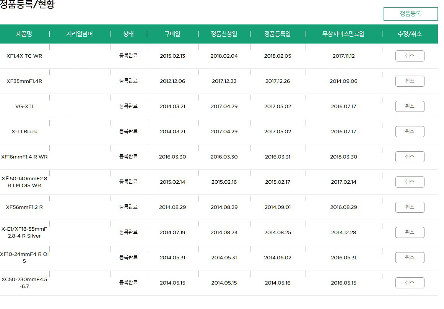Cancel the XF10-24mmF4 R OIS registration
The width and height of the screenshot is (444, 309).
(410, 257)
